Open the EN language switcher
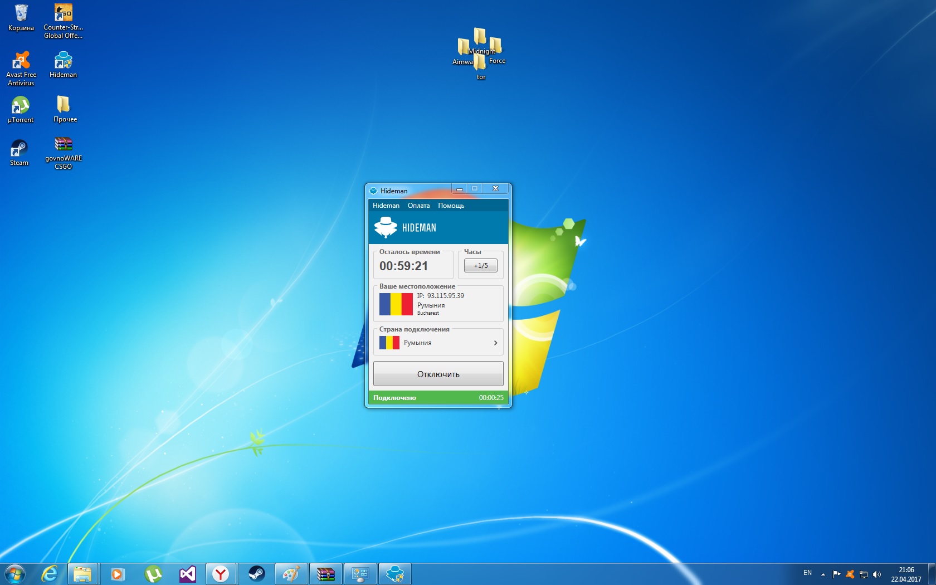 click(x=807, y=573)
